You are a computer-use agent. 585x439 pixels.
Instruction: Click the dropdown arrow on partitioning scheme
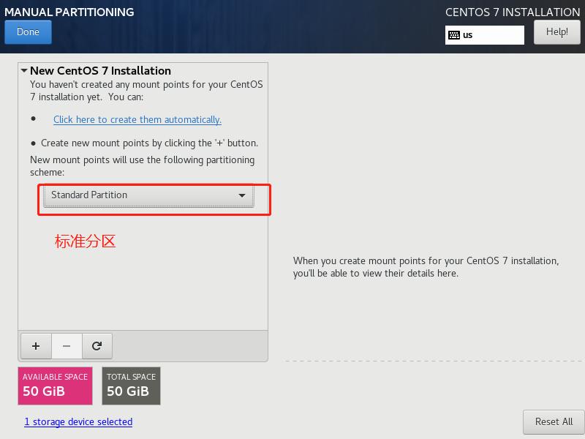(x=242, y=195)
